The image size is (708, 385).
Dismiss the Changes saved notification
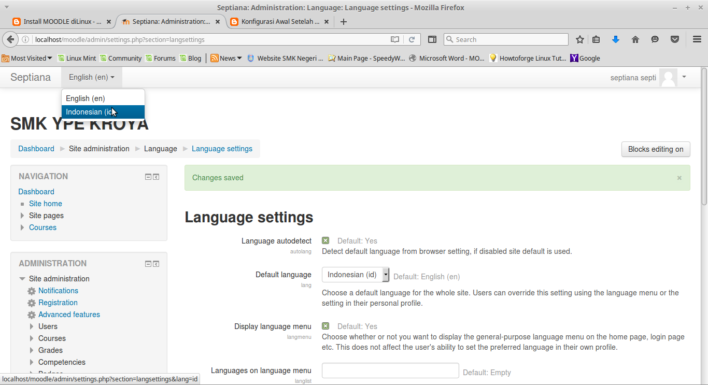(679, 178)
